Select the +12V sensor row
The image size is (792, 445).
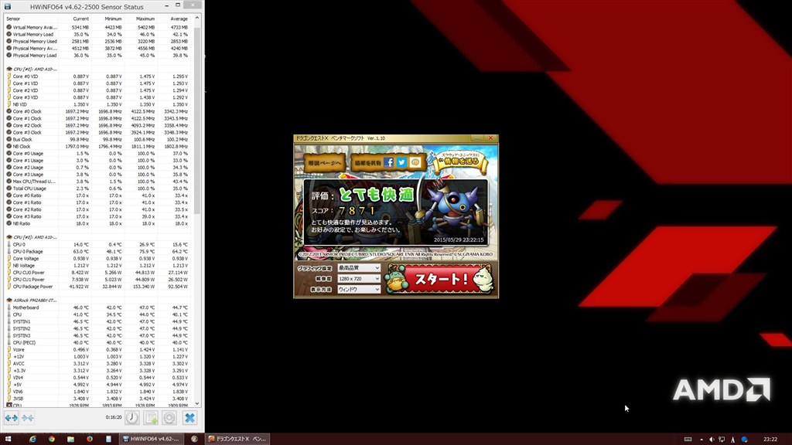click(x=97, y=357)
